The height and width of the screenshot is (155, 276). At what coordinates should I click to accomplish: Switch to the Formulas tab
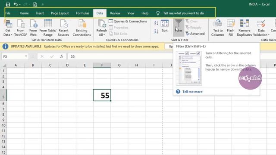point(82,13)
